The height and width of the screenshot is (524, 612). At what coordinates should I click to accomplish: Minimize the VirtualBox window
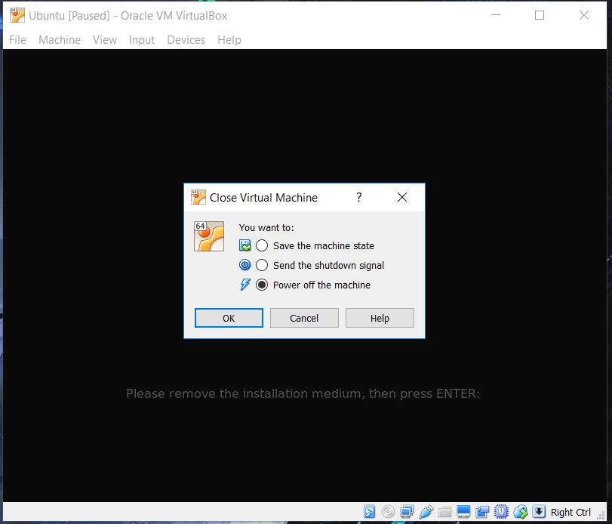click(496, 15)
